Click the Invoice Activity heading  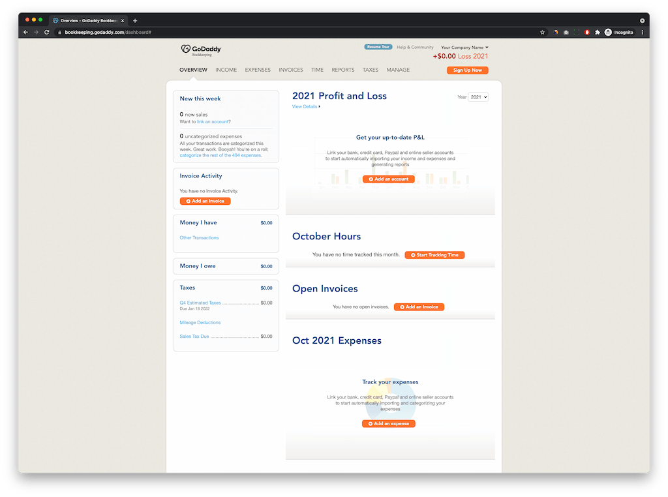201,176
